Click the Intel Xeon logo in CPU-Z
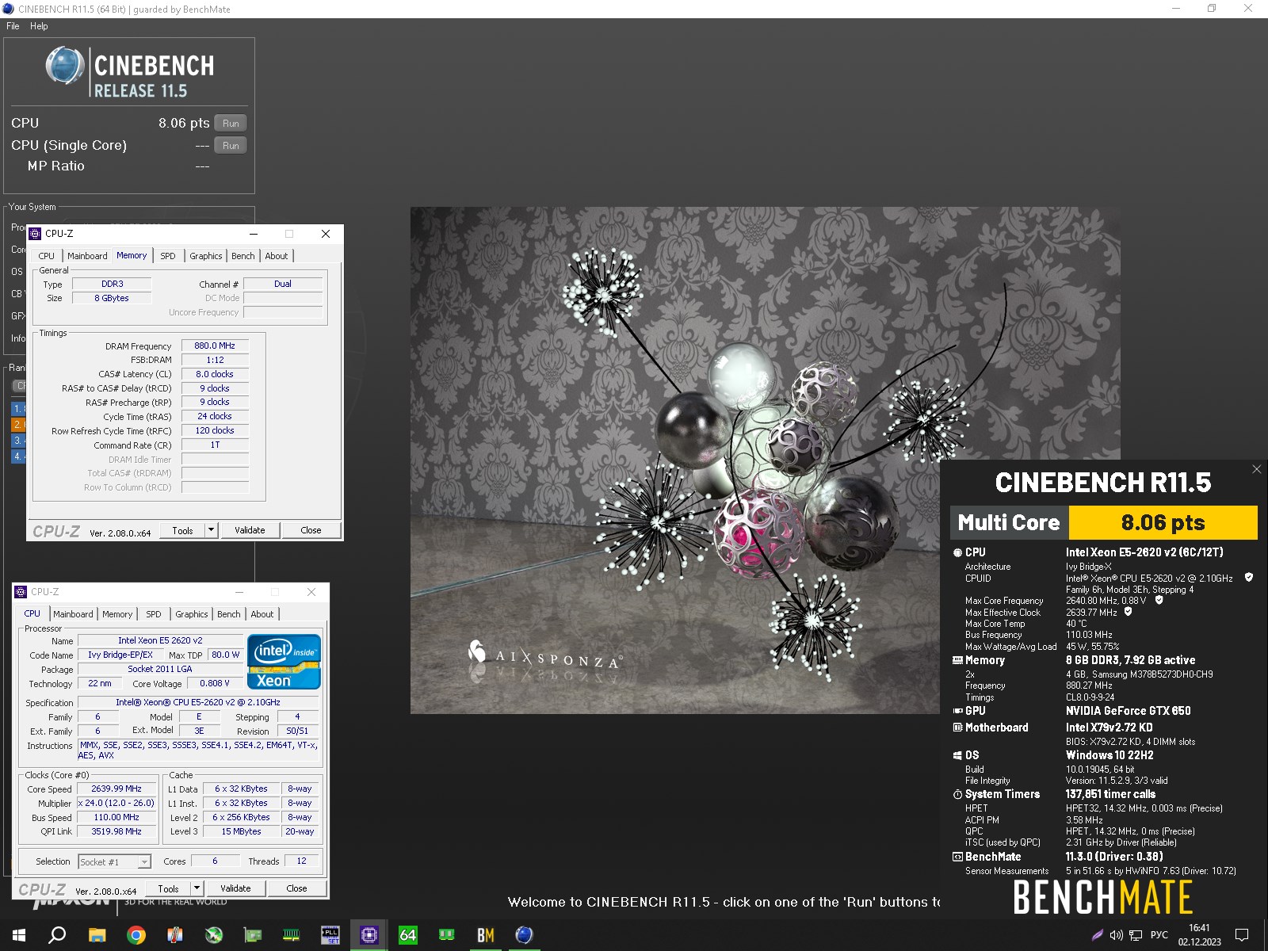The image size is (1268, 951). pyautogui.click(x=284, y=662)
